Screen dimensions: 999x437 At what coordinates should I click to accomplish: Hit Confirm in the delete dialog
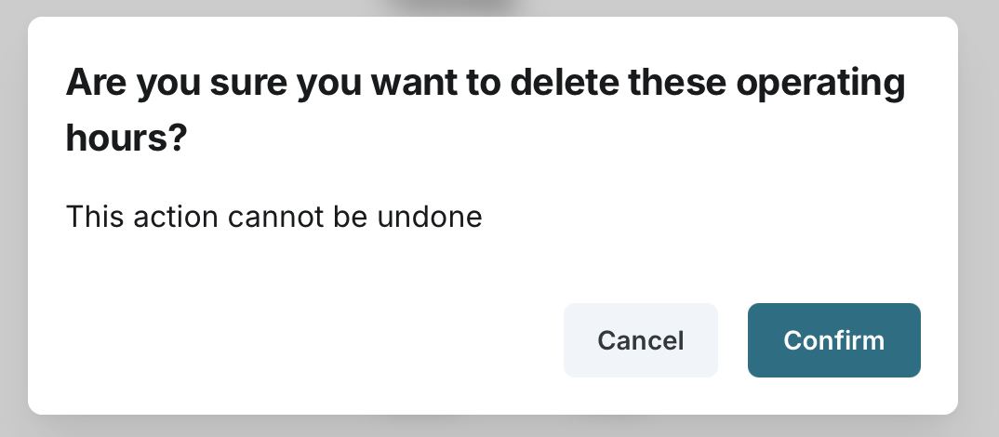click(833, 340)
